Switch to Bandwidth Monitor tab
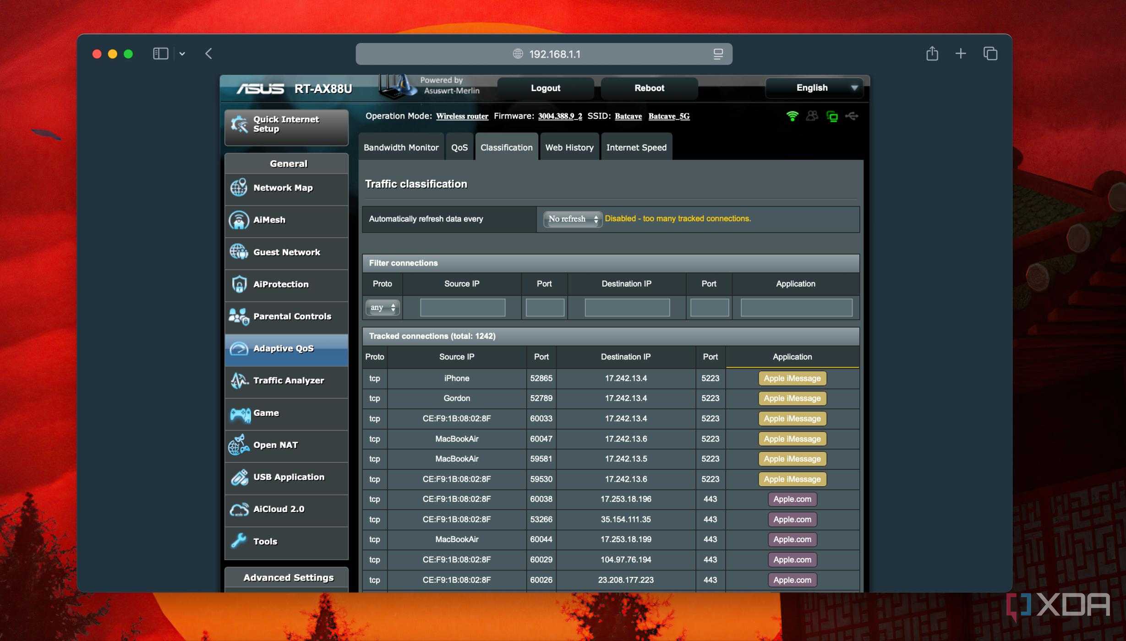The height and width of the screenshot is (641, 1126). coord(401,147)
